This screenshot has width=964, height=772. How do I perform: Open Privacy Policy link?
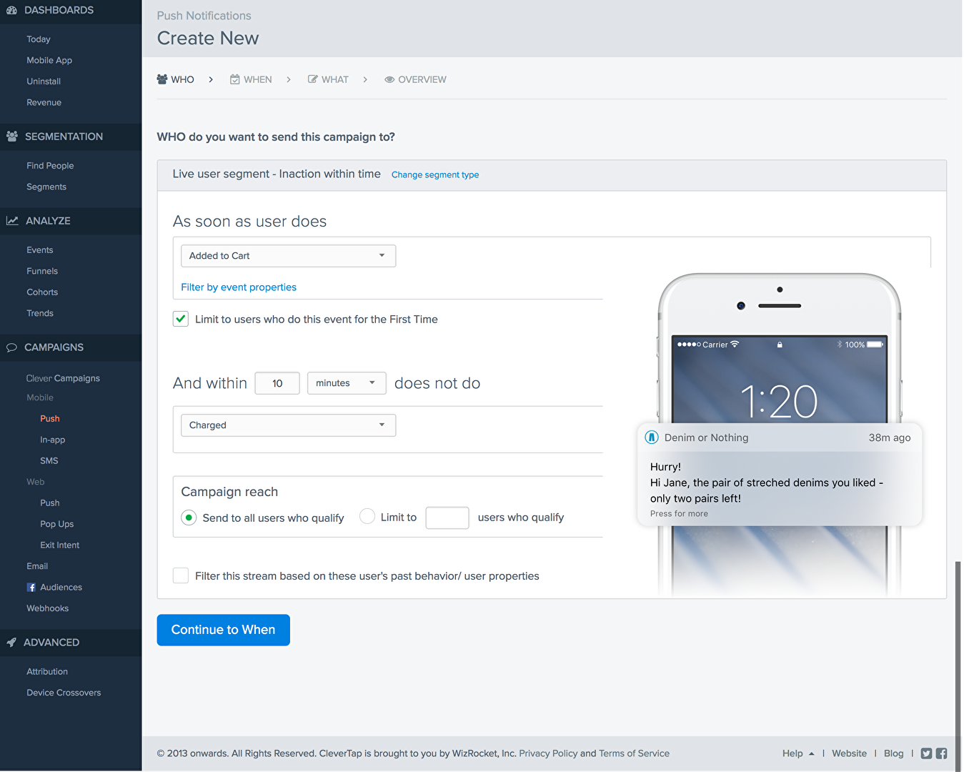click(548, 753)
